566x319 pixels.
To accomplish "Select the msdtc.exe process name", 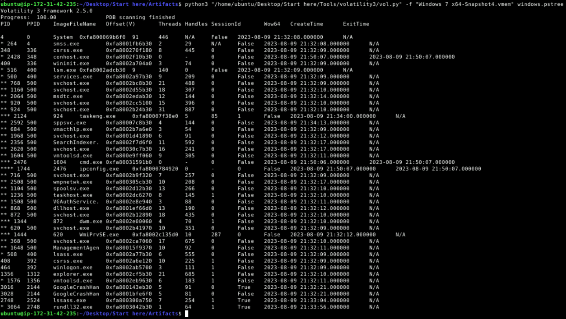I will coord(68,96).
